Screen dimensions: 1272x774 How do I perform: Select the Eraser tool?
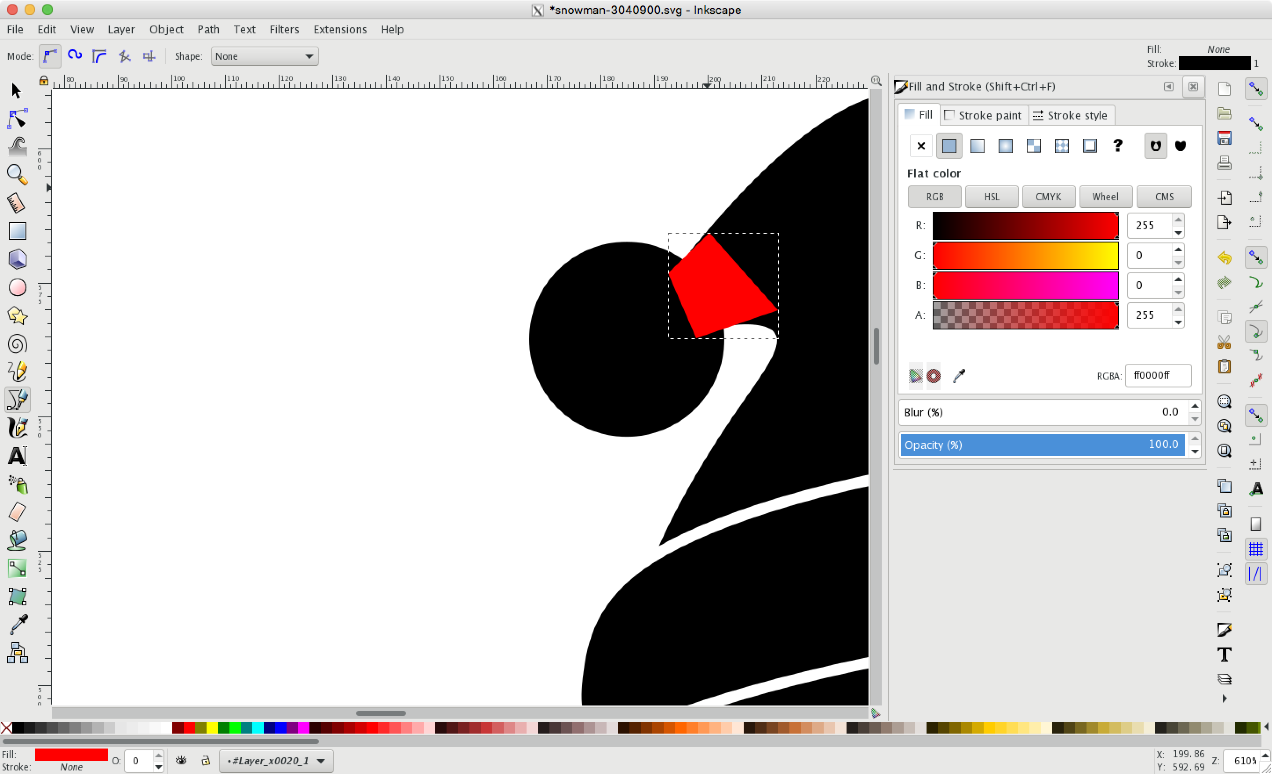pos(17,512)
